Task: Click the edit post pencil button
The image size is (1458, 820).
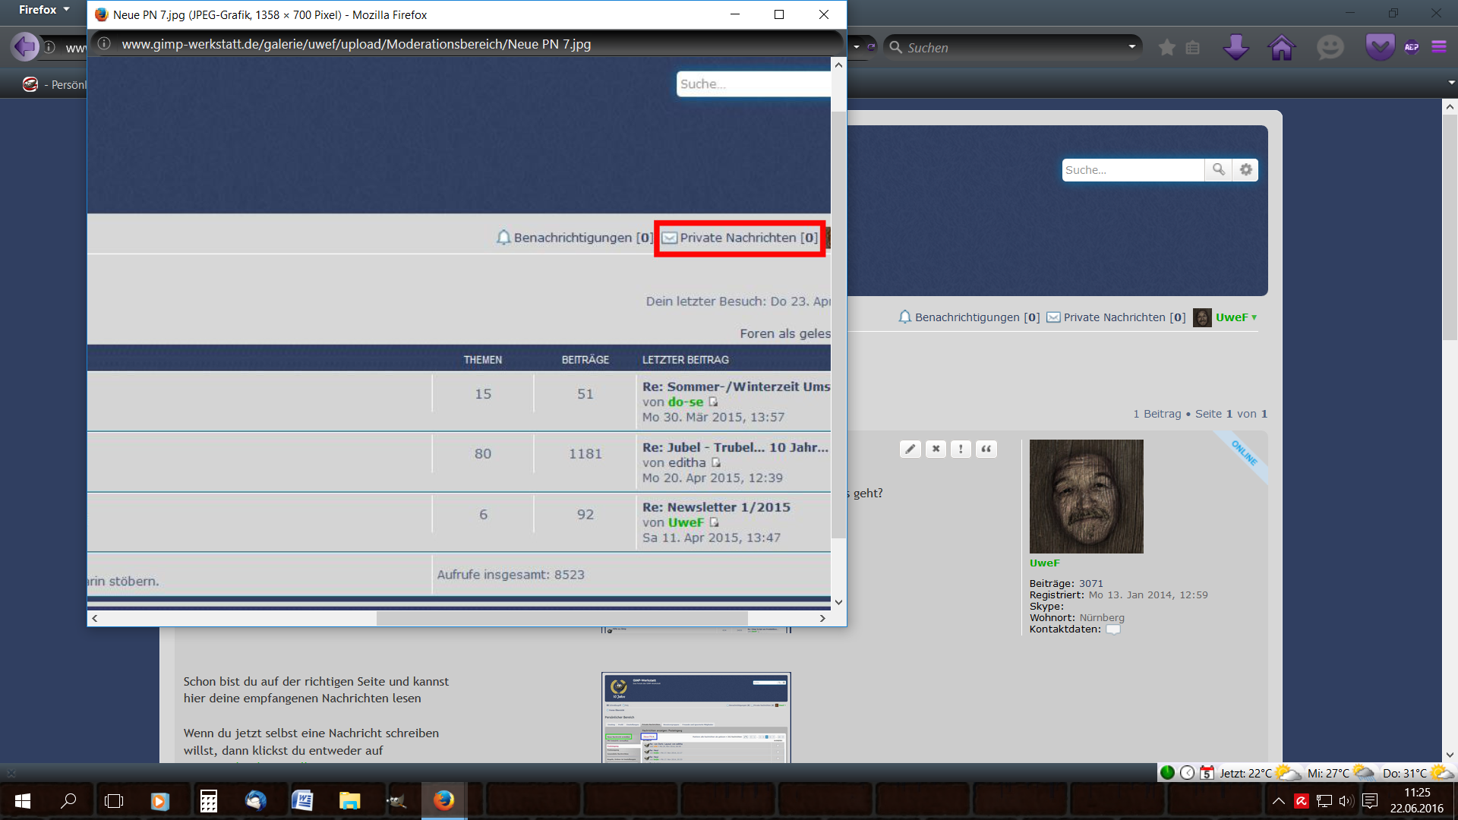Action: point(910,449)
